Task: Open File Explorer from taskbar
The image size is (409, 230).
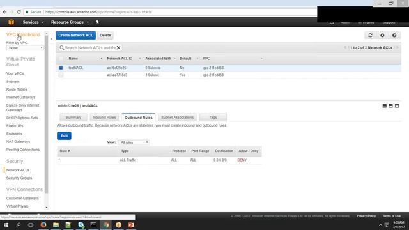Action: click(56, 225)
